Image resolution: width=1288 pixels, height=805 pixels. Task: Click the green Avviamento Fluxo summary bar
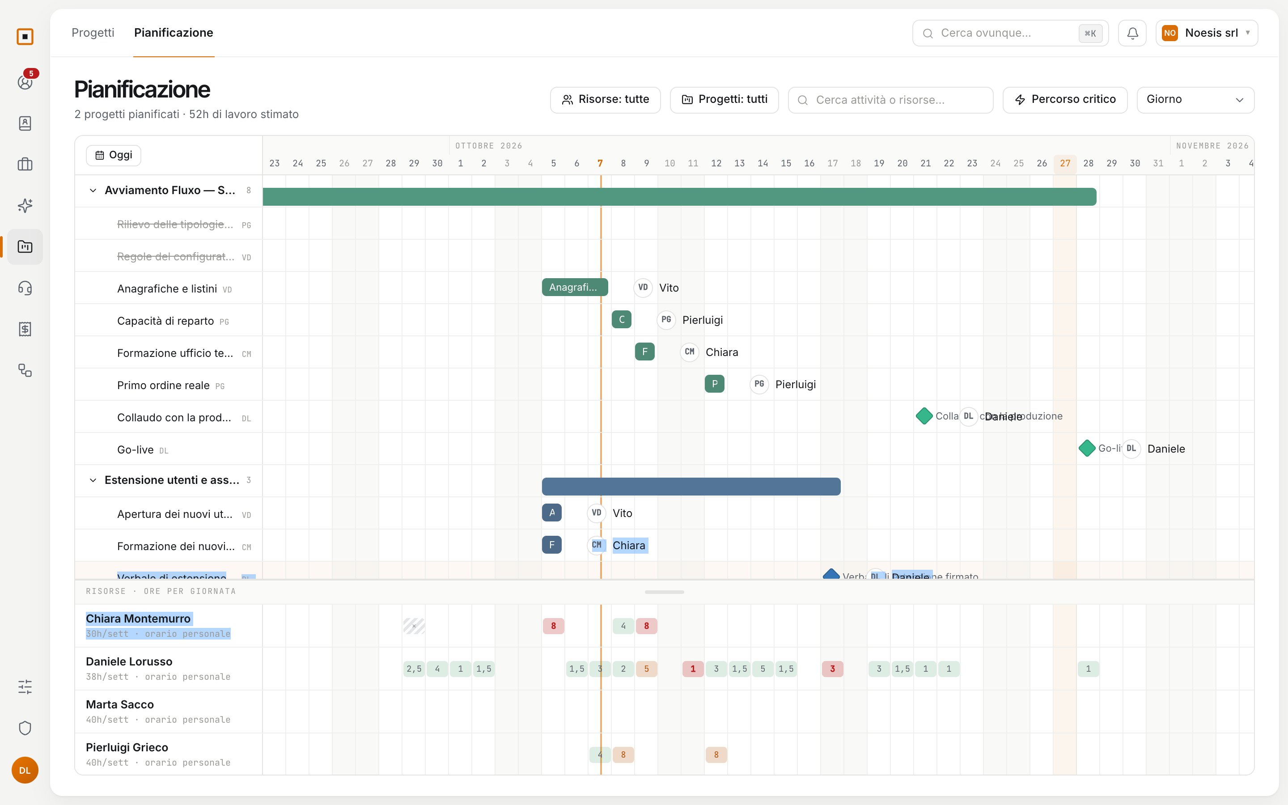pyautogui.click(x=679, y=196)
